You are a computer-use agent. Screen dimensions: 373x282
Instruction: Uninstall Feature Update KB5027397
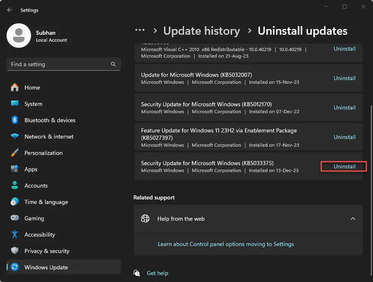pyautogui.click(x=344, y=137)
